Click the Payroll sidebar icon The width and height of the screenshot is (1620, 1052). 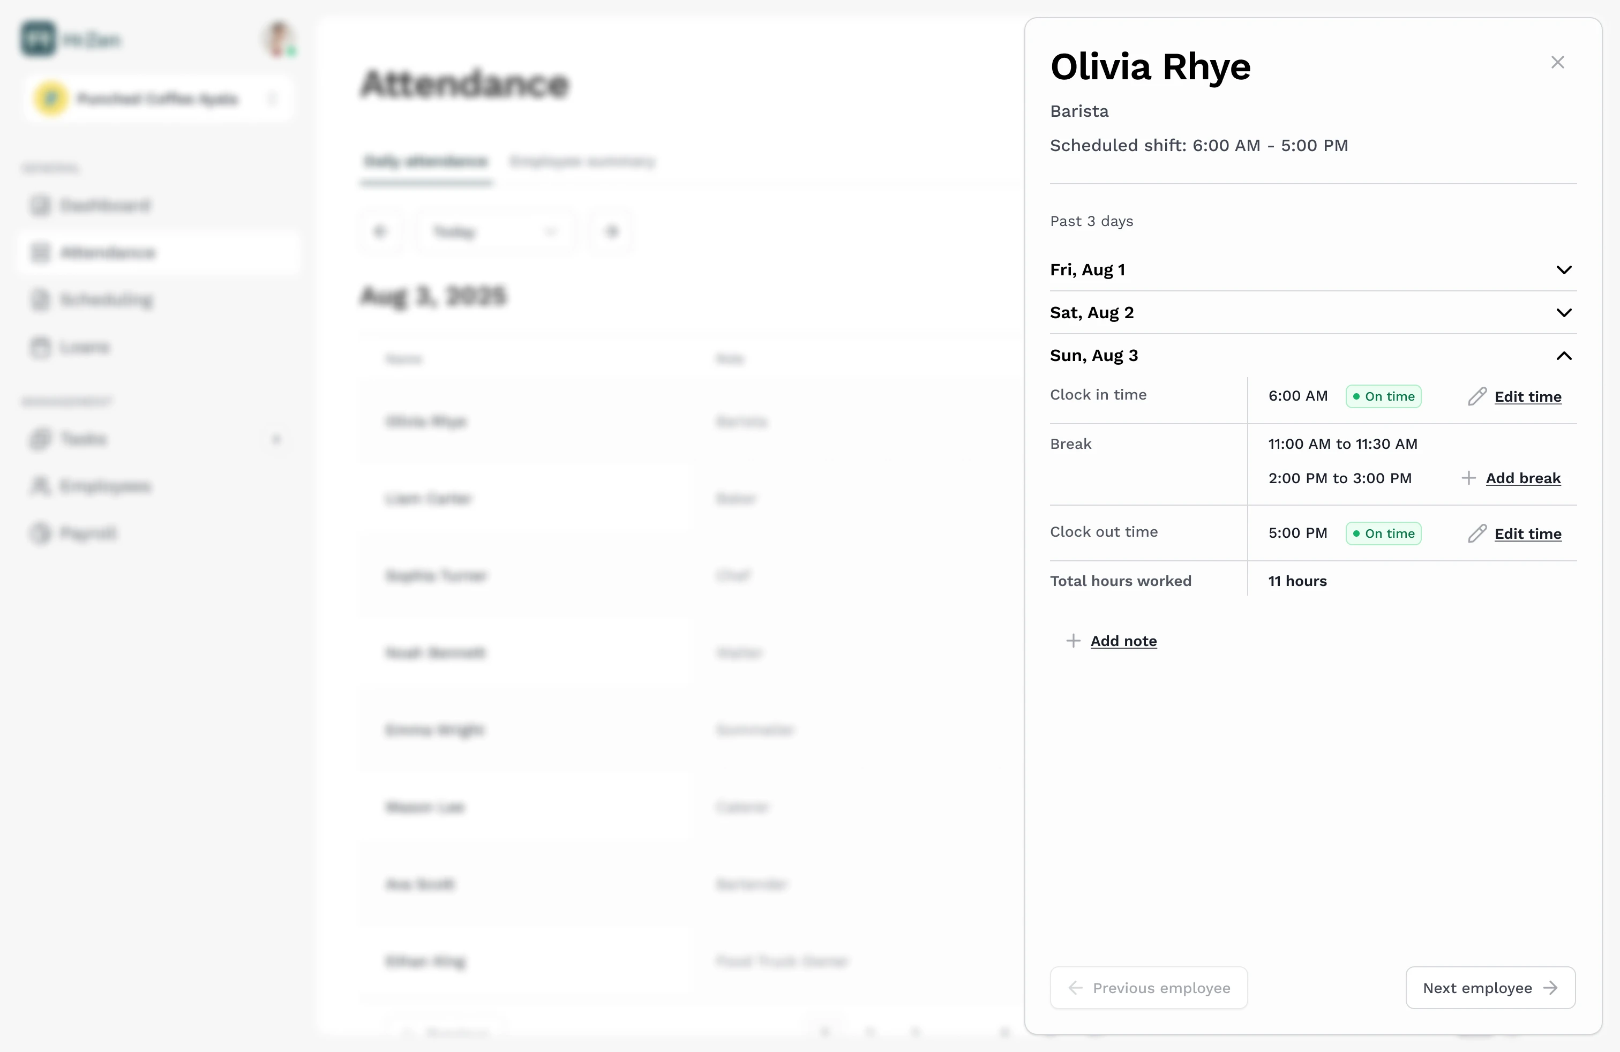[40, 533]
